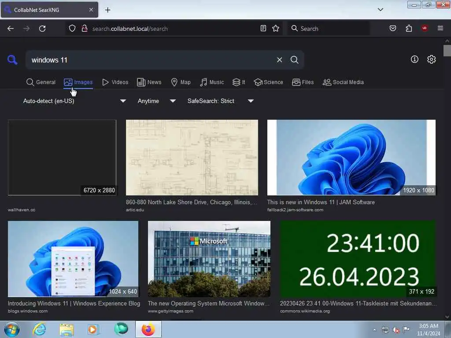View site security lock info
The height and width of the screenshot is (338, 451).
(x=85, y=29)
